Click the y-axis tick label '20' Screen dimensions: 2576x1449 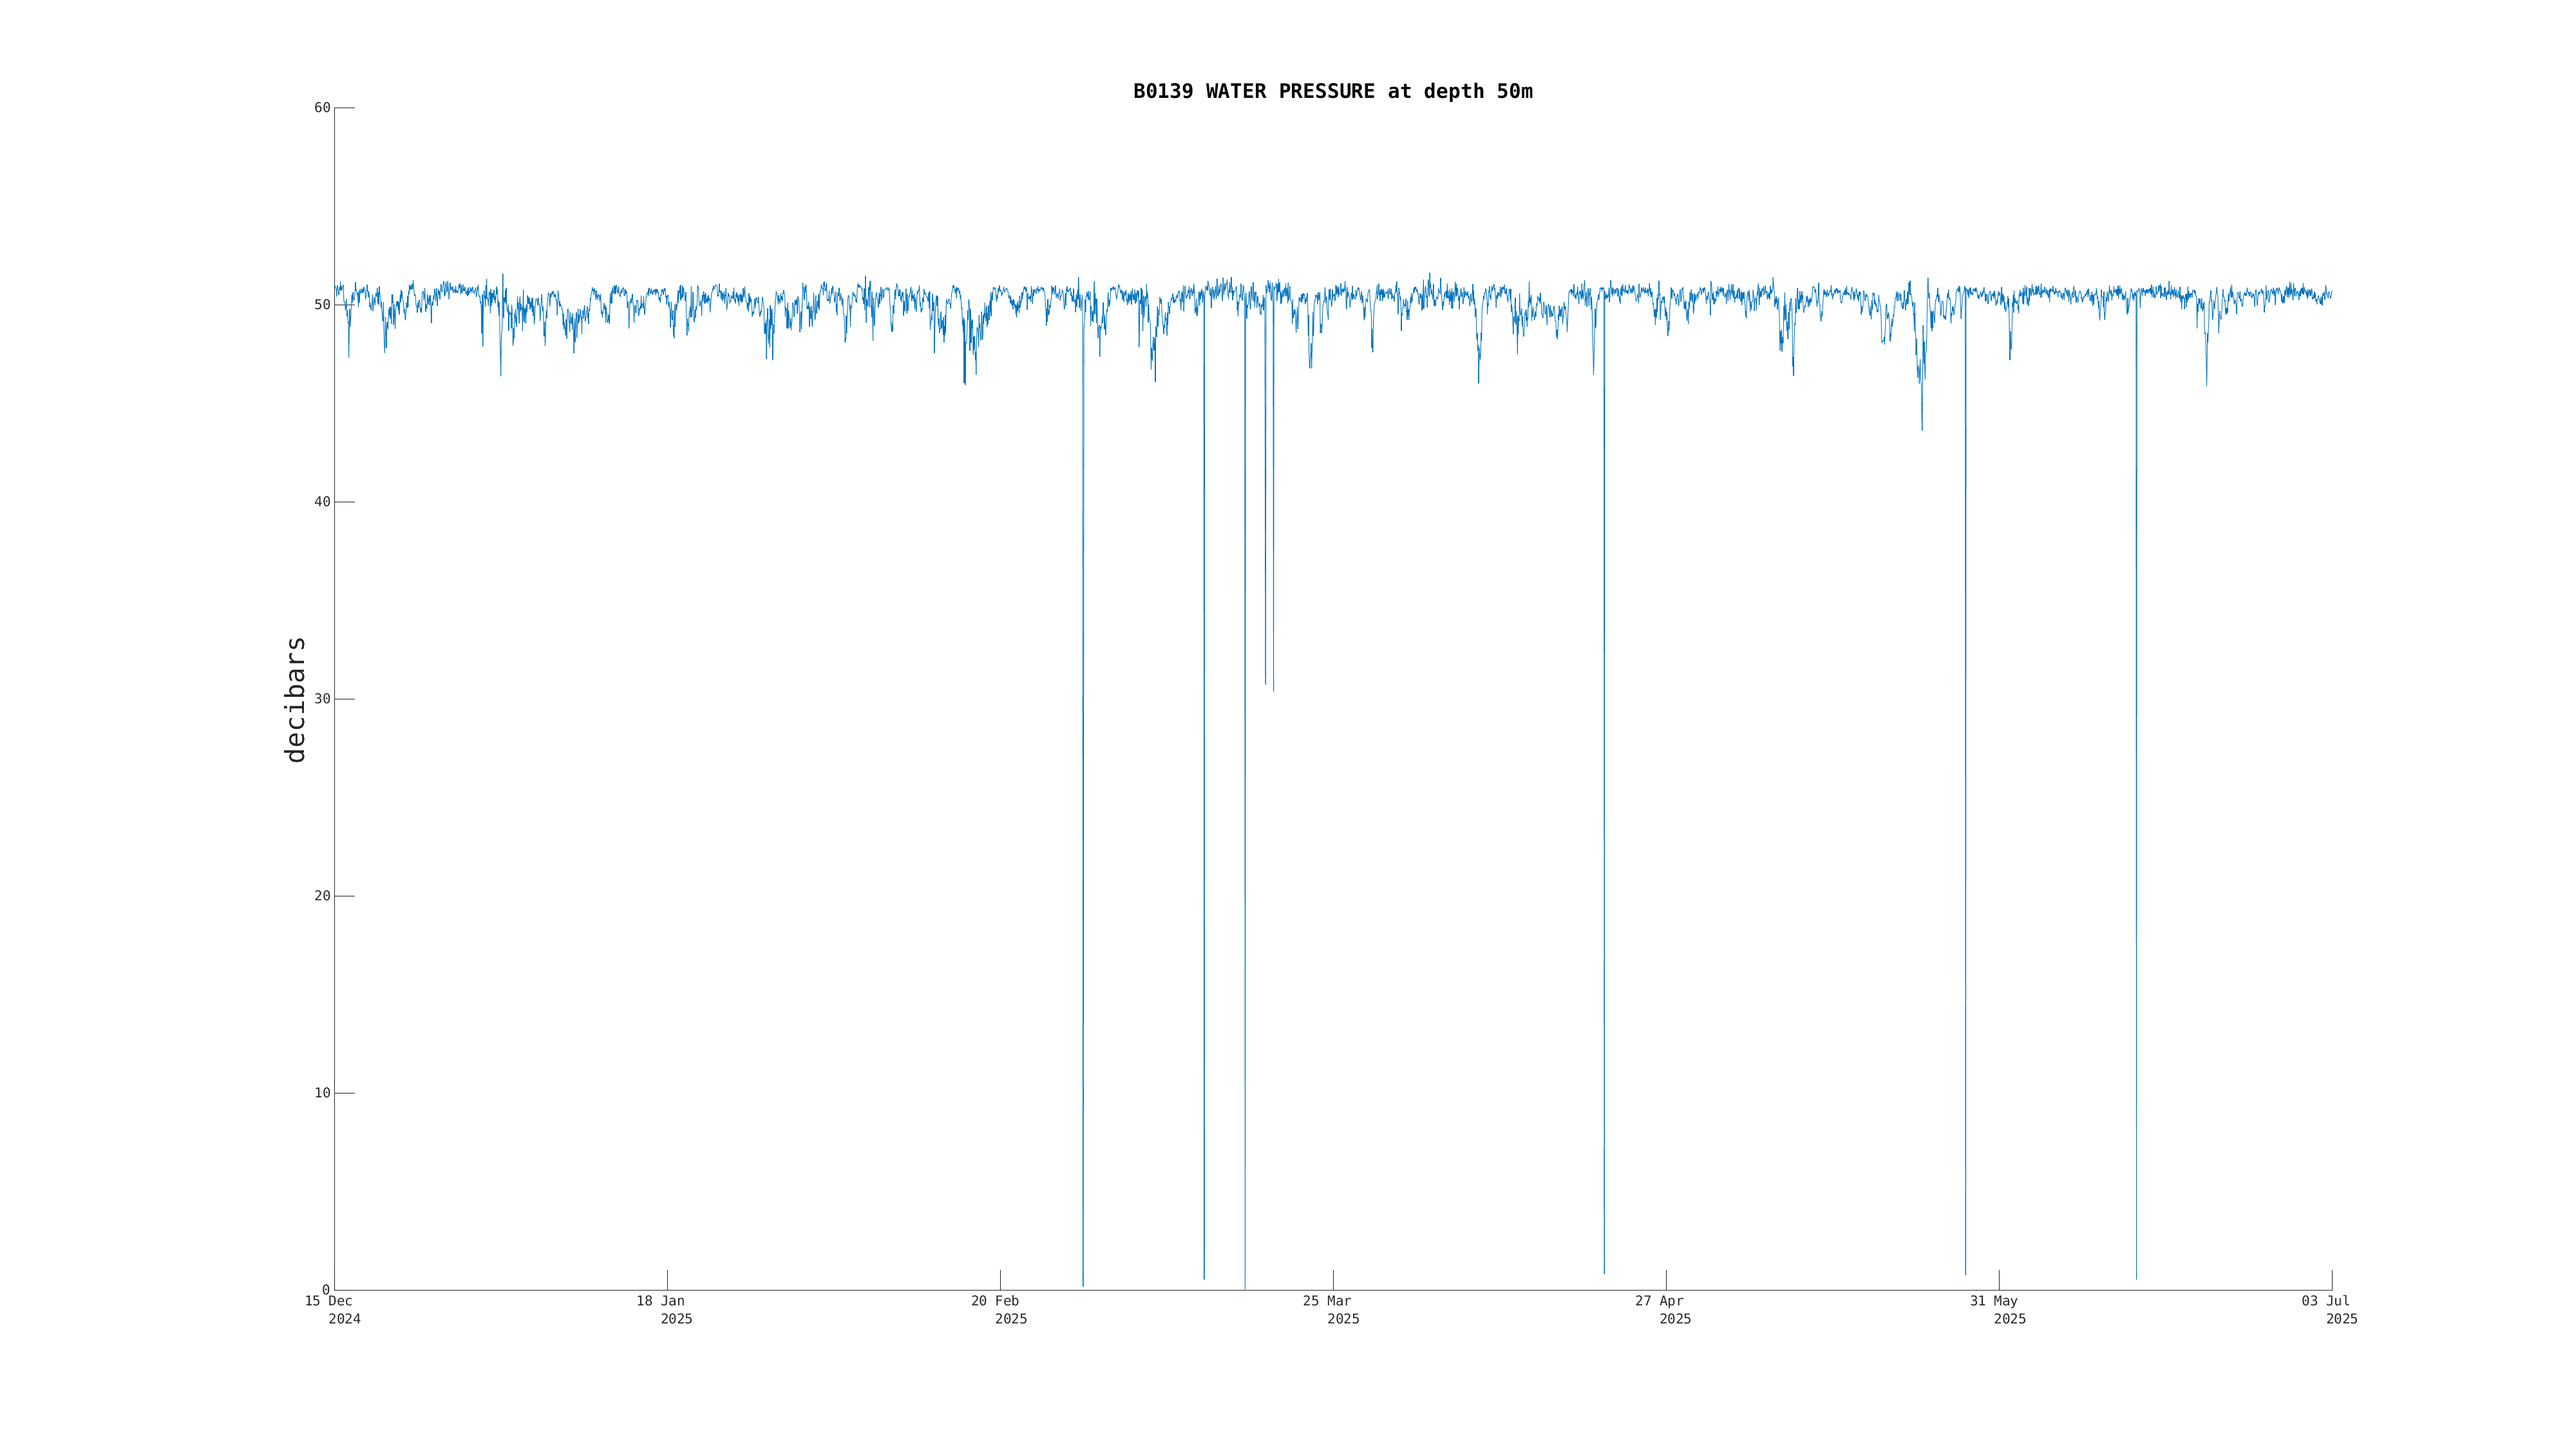coord(322,896)
